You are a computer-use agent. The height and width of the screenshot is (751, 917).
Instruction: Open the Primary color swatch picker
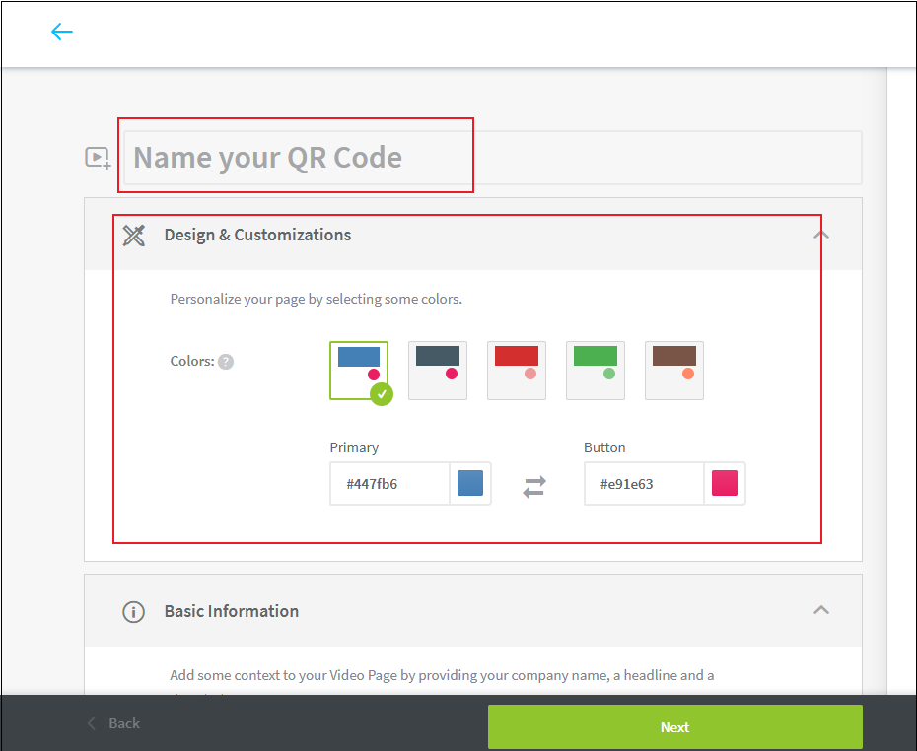click(470, 483)
